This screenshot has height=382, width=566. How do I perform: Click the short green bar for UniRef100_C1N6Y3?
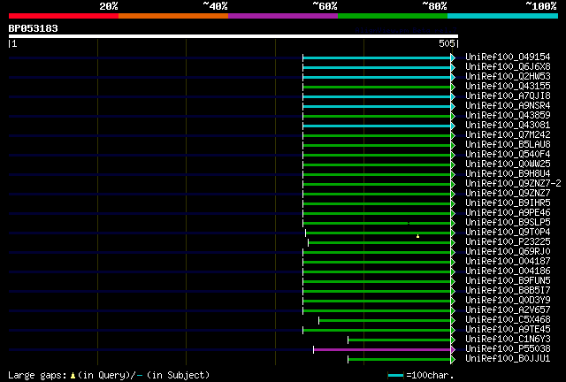tap(399, 340)
